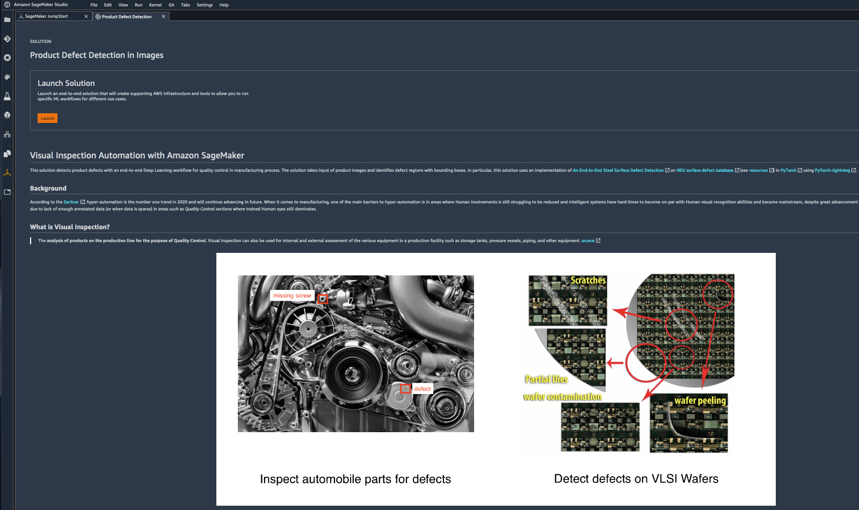The width and height of the screenshot is (859, 510).
Task: Open the Running Terminals and Kernels stop icon
Action: 7,57
